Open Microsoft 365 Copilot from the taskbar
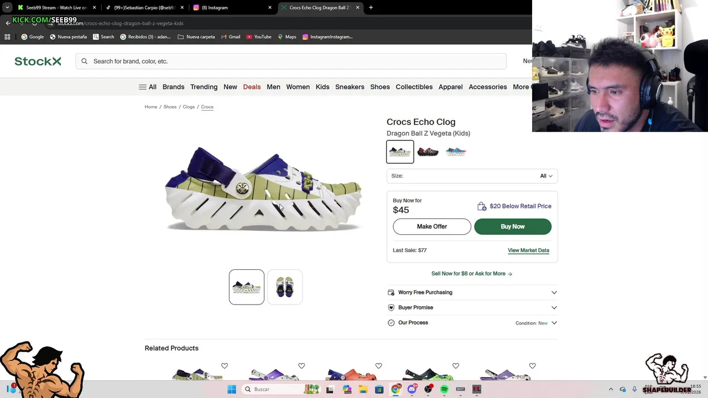708x398 pixels. [x=347, y=389]
